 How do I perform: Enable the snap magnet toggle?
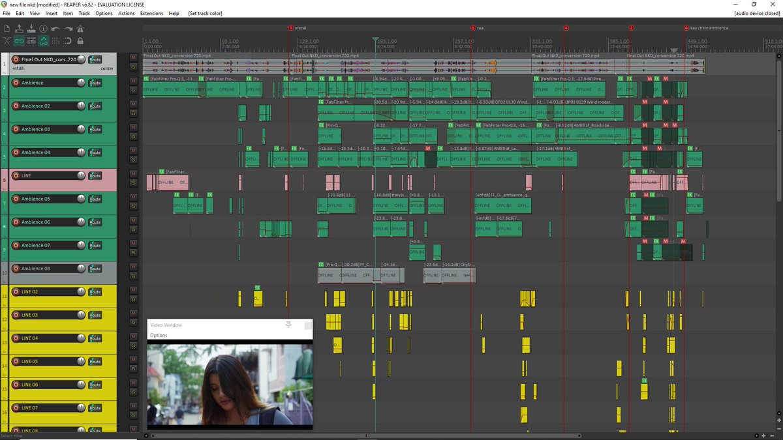coord(68,41)
